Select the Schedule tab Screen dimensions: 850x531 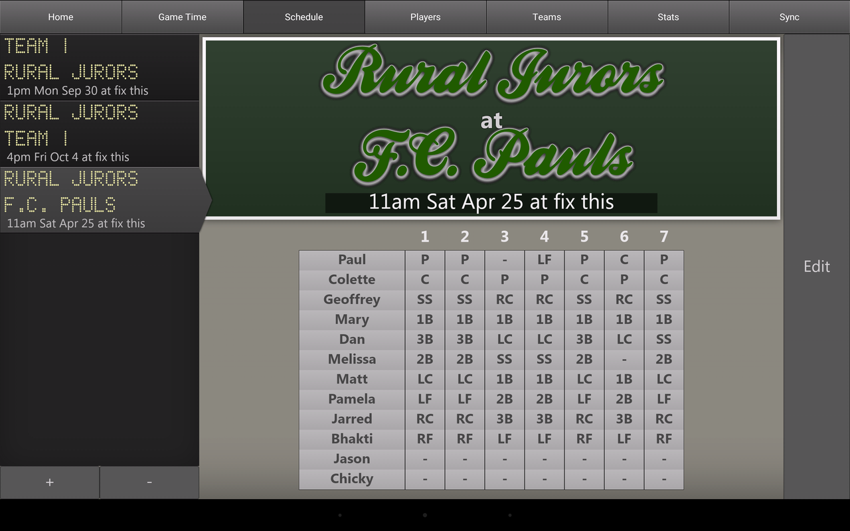tap(303, 17)
